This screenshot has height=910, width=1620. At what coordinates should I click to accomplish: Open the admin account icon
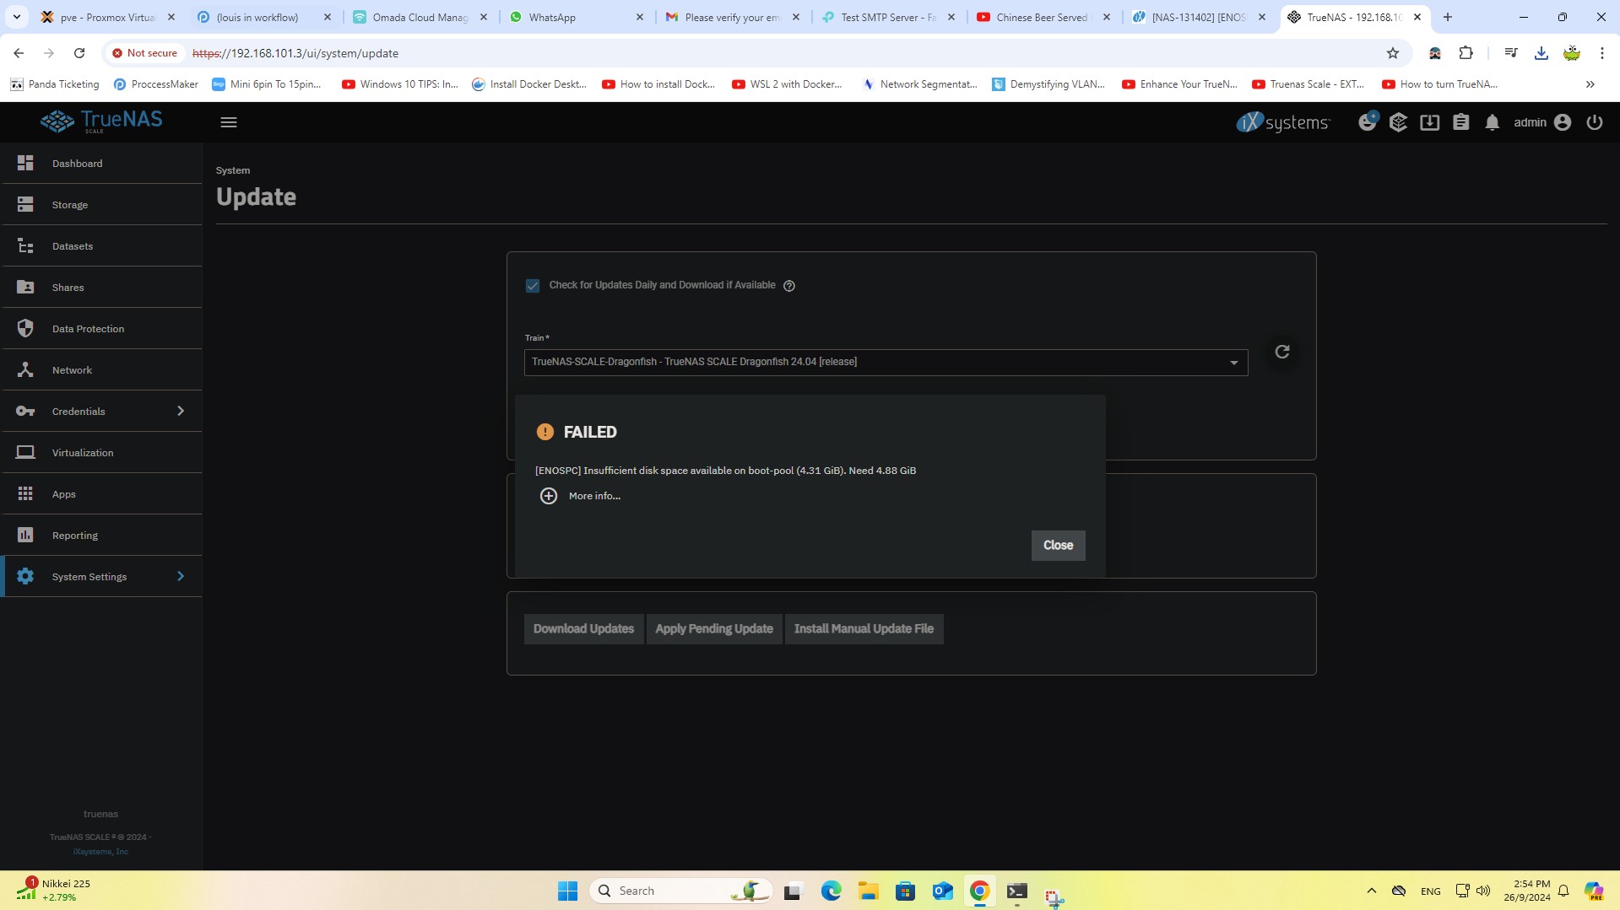(x=1562, y=123)
